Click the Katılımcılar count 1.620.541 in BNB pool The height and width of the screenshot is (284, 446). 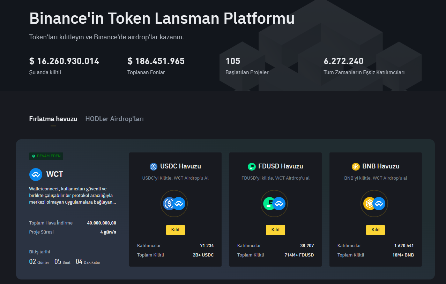(x=403, y=245)
